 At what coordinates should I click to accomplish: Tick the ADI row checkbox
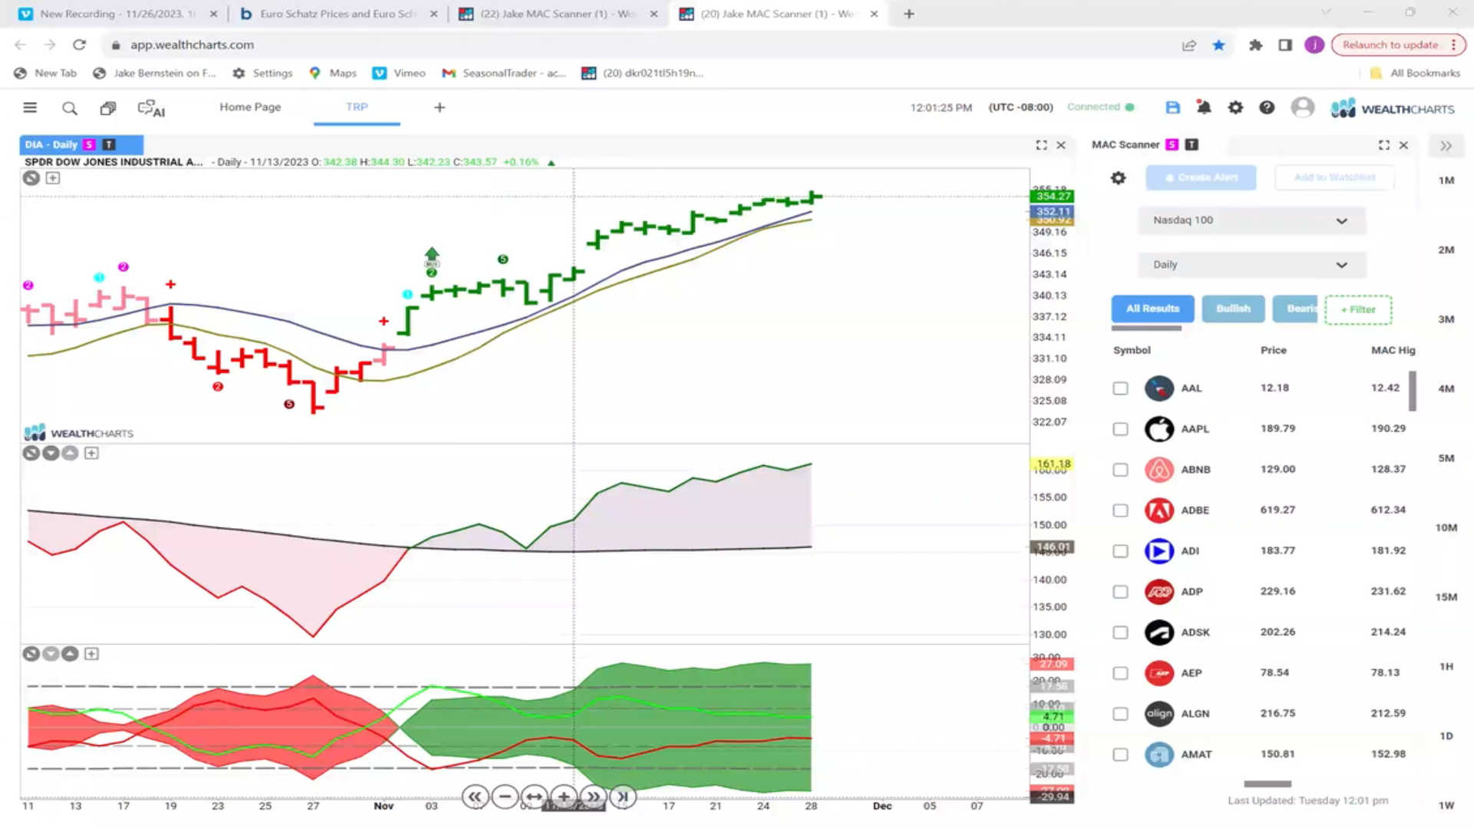click(x=1121, y=551)
